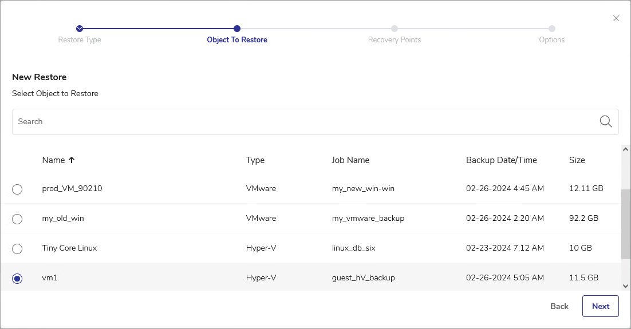631x329 pixels.
Task: Select the Tiny Core Linux radio button
Action: tap(17, 248)
